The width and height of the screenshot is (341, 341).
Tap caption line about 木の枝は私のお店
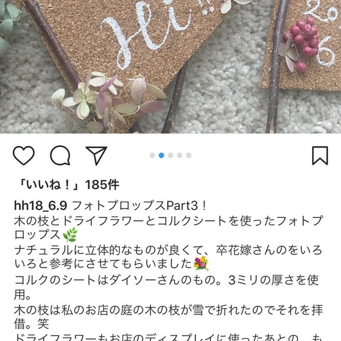[168, 310]
